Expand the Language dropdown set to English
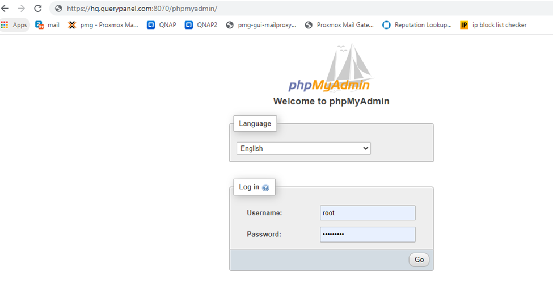553x301 pixels. pos(303,148)
